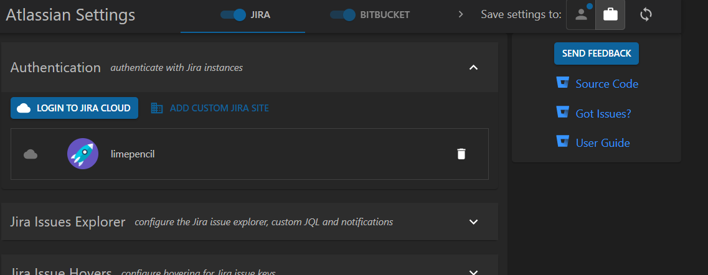Viewport: 708px width, 275px height.
Task: Click LOGIN TO JIRA CLOUD button
Action: coord(75,108)
